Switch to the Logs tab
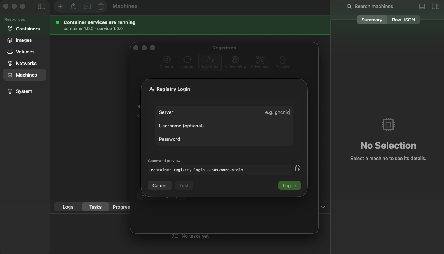 point(68,207)
